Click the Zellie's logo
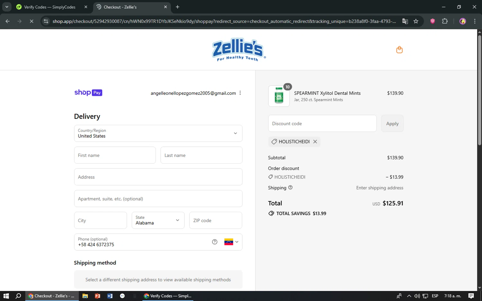 click(x=239, y=50)
